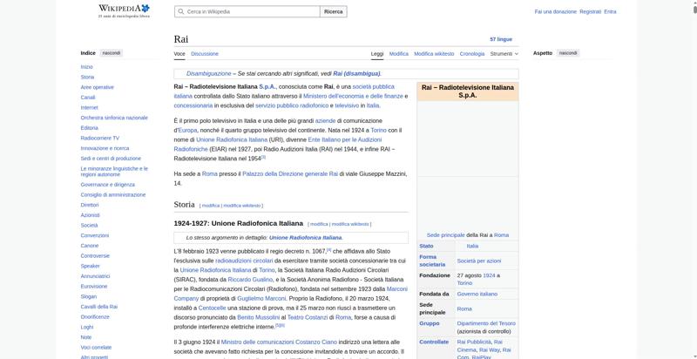The width and height of the screenshot is (697, 359).
Task: Open the Unione Radiofonica Italiana detail link
Action: [x=305, y=237]
